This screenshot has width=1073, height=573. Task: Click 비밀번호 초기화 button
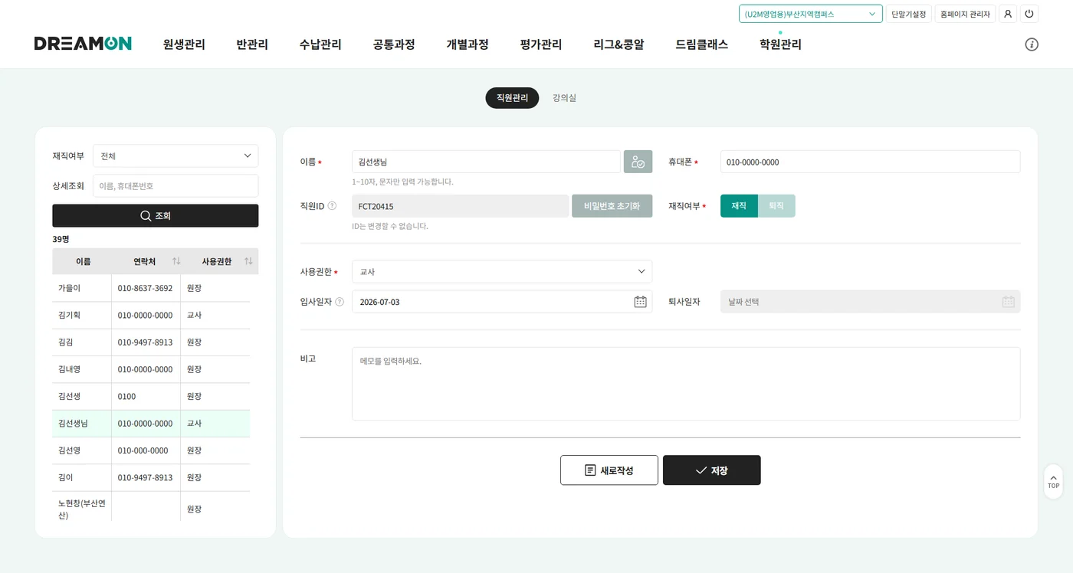[612, 206]
